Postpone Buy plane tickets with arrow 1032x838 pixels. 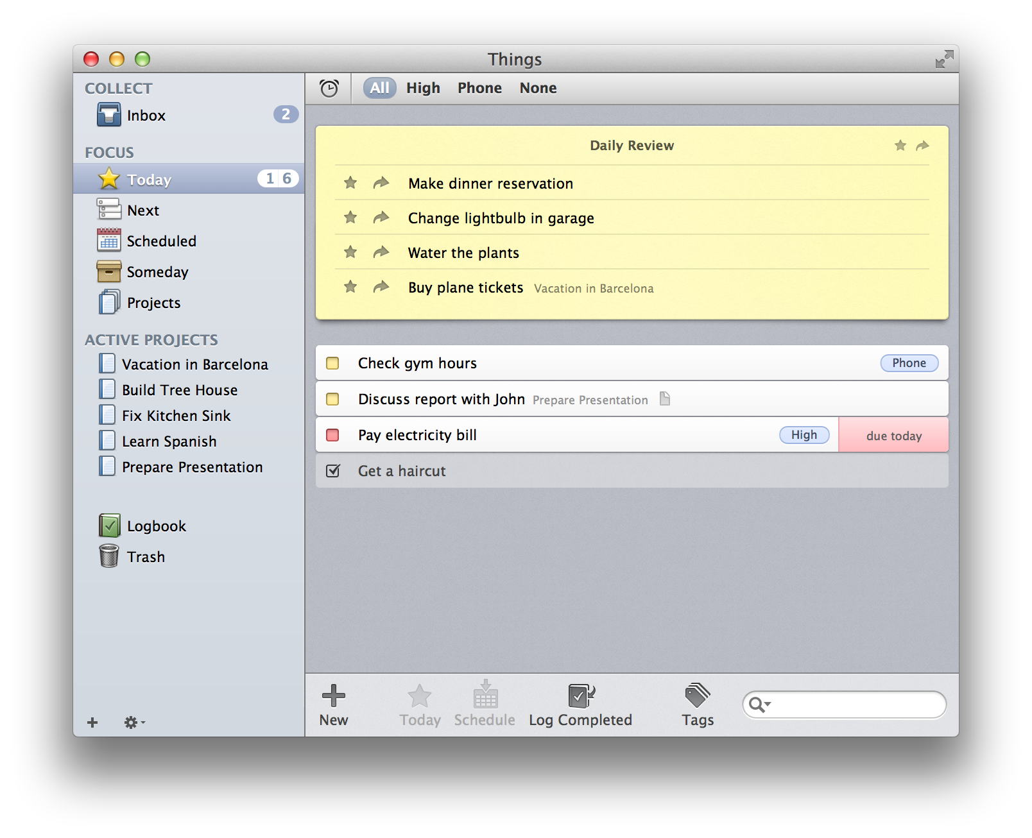381,287
